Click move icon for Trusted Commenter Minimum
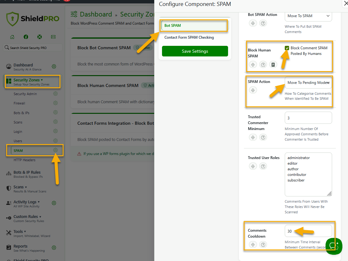The image size is (348, 261). (x=253, y=137)
